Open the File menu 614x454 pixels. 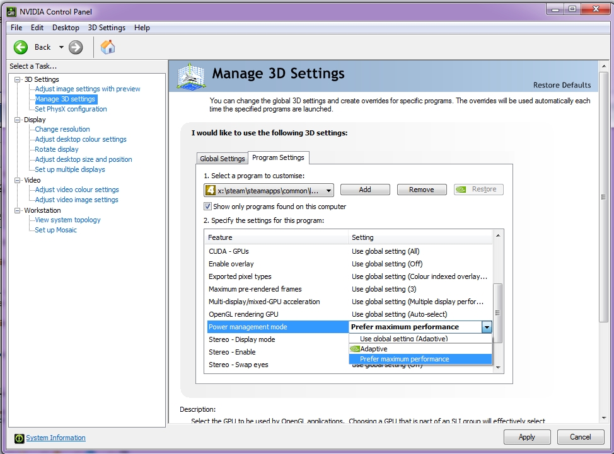tap(16, 27)
